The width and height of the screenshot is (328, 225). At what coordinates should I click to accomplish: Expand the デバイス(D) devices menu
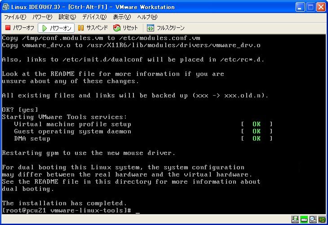click(94, 17)
